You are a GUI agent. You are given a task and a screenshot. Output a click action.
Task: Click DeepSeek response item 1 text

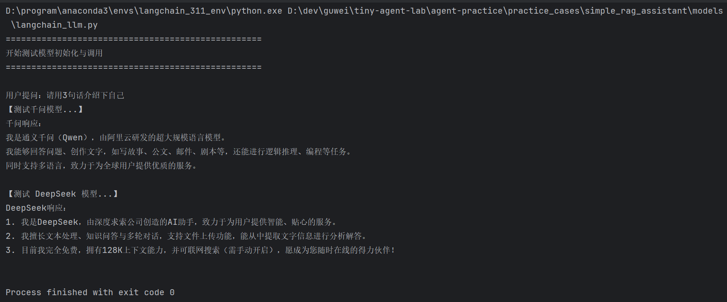(x=171, y=222)
